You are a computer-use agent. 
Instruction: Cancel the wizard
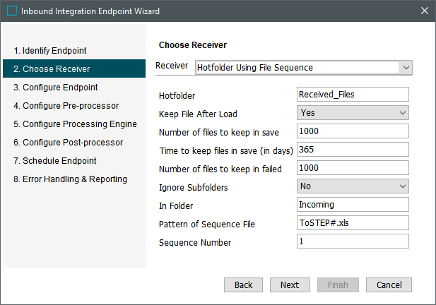389,285
